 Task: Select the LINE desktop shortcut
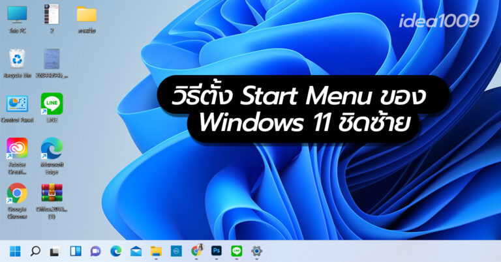pyautogui.click(x=52, y=104)
